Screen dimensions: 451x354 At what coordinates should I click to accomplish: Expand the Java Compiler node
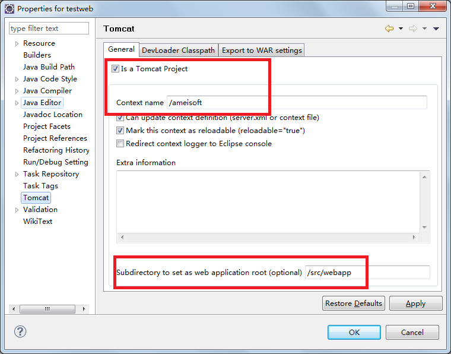coord(17,91)
